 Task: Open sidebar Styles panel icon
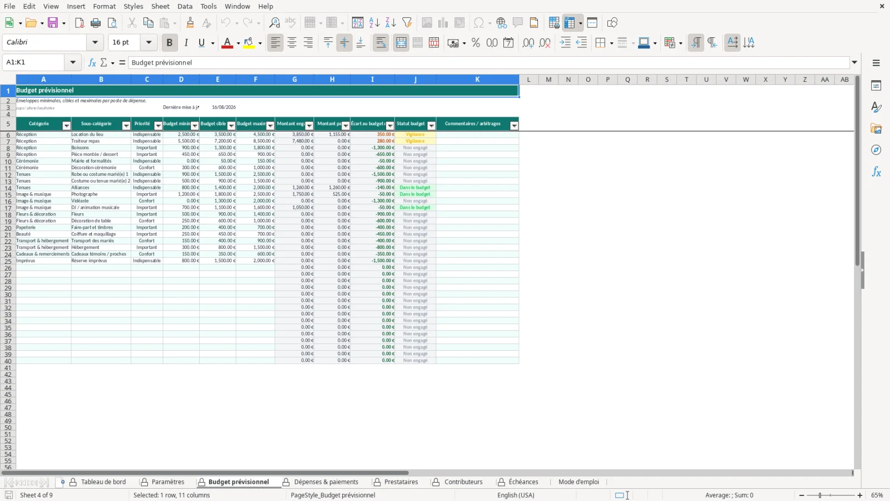(876, 107)
